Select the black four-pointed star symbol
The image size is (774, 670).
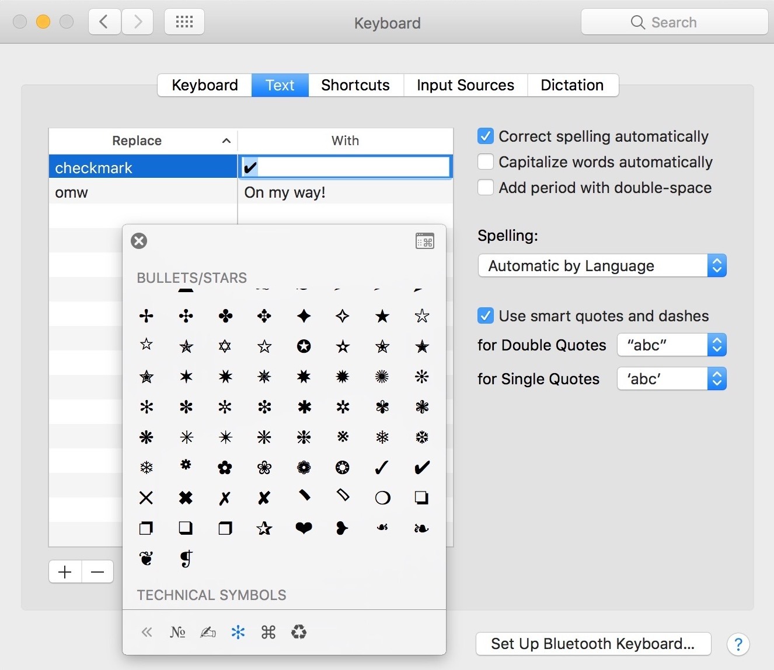(304, 316)
